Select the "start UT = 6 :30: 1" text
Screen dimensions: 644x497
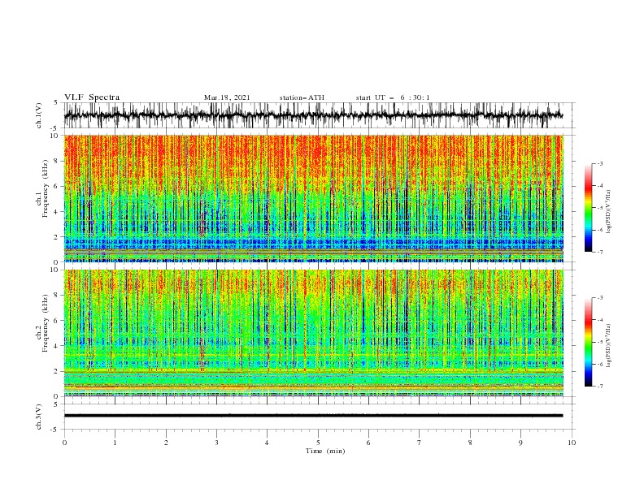pos(393,97)
